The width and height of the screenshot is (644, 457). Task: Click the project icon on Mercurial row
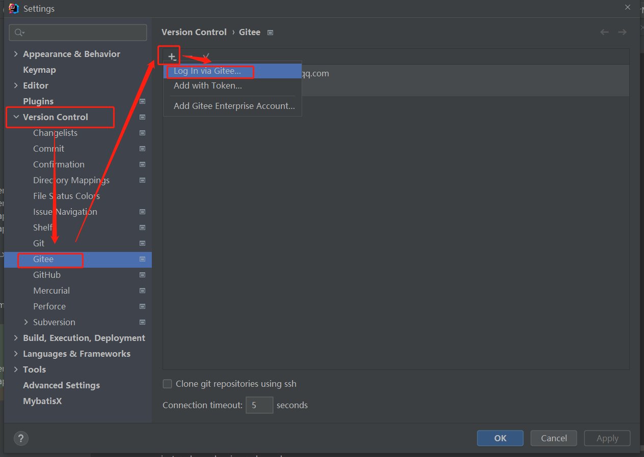click(142, 291)
